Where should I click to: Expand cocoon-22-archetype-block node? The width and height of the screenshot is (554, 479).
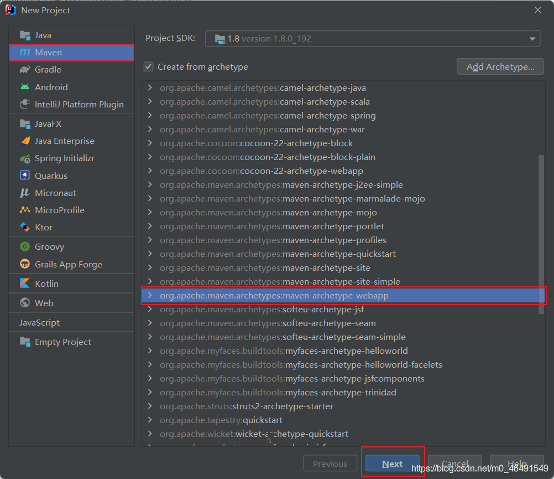coord(150,143)
